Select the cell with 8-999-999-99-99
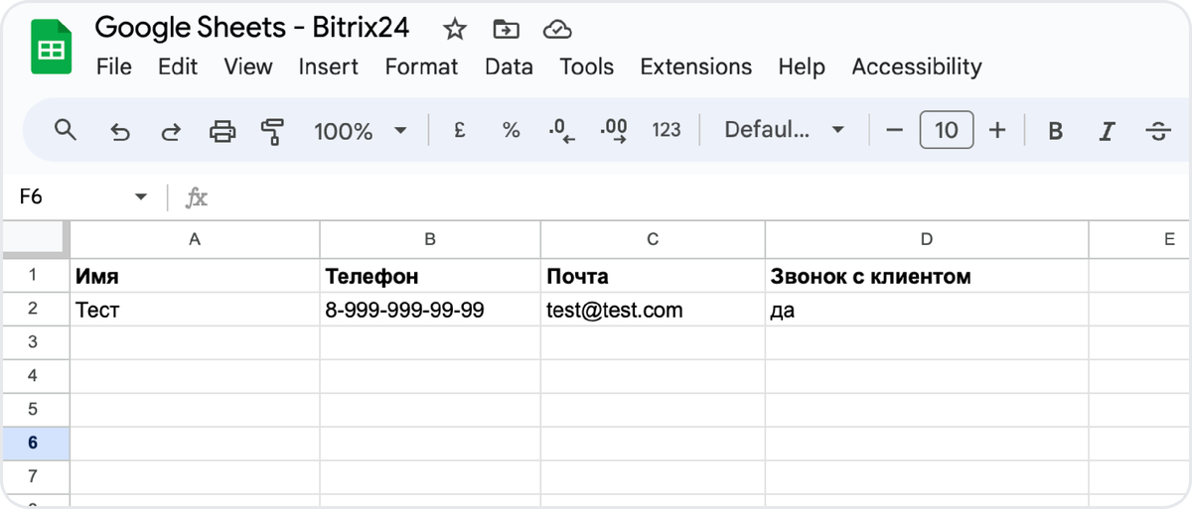This screenshot has height=509, width=1192. [430, 310]
